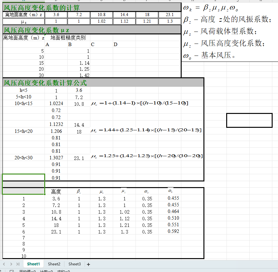Click the formula image starting =1.44+(1.25−1.14)

pos(146,130)
